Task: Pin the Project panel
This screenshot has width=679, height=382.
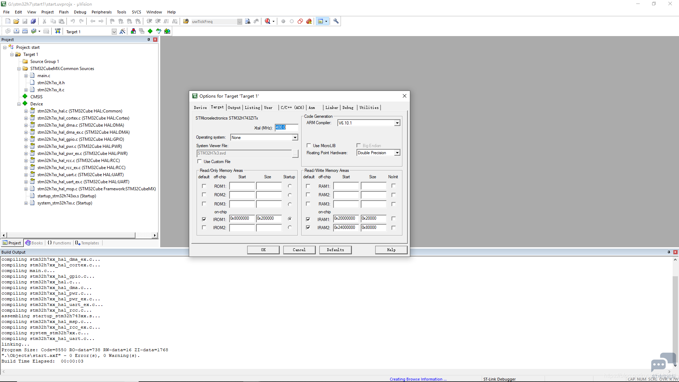Action: point(149,40)
